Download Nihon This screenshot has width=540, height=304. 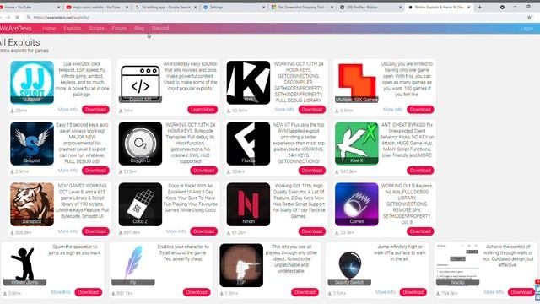[311, 231]
